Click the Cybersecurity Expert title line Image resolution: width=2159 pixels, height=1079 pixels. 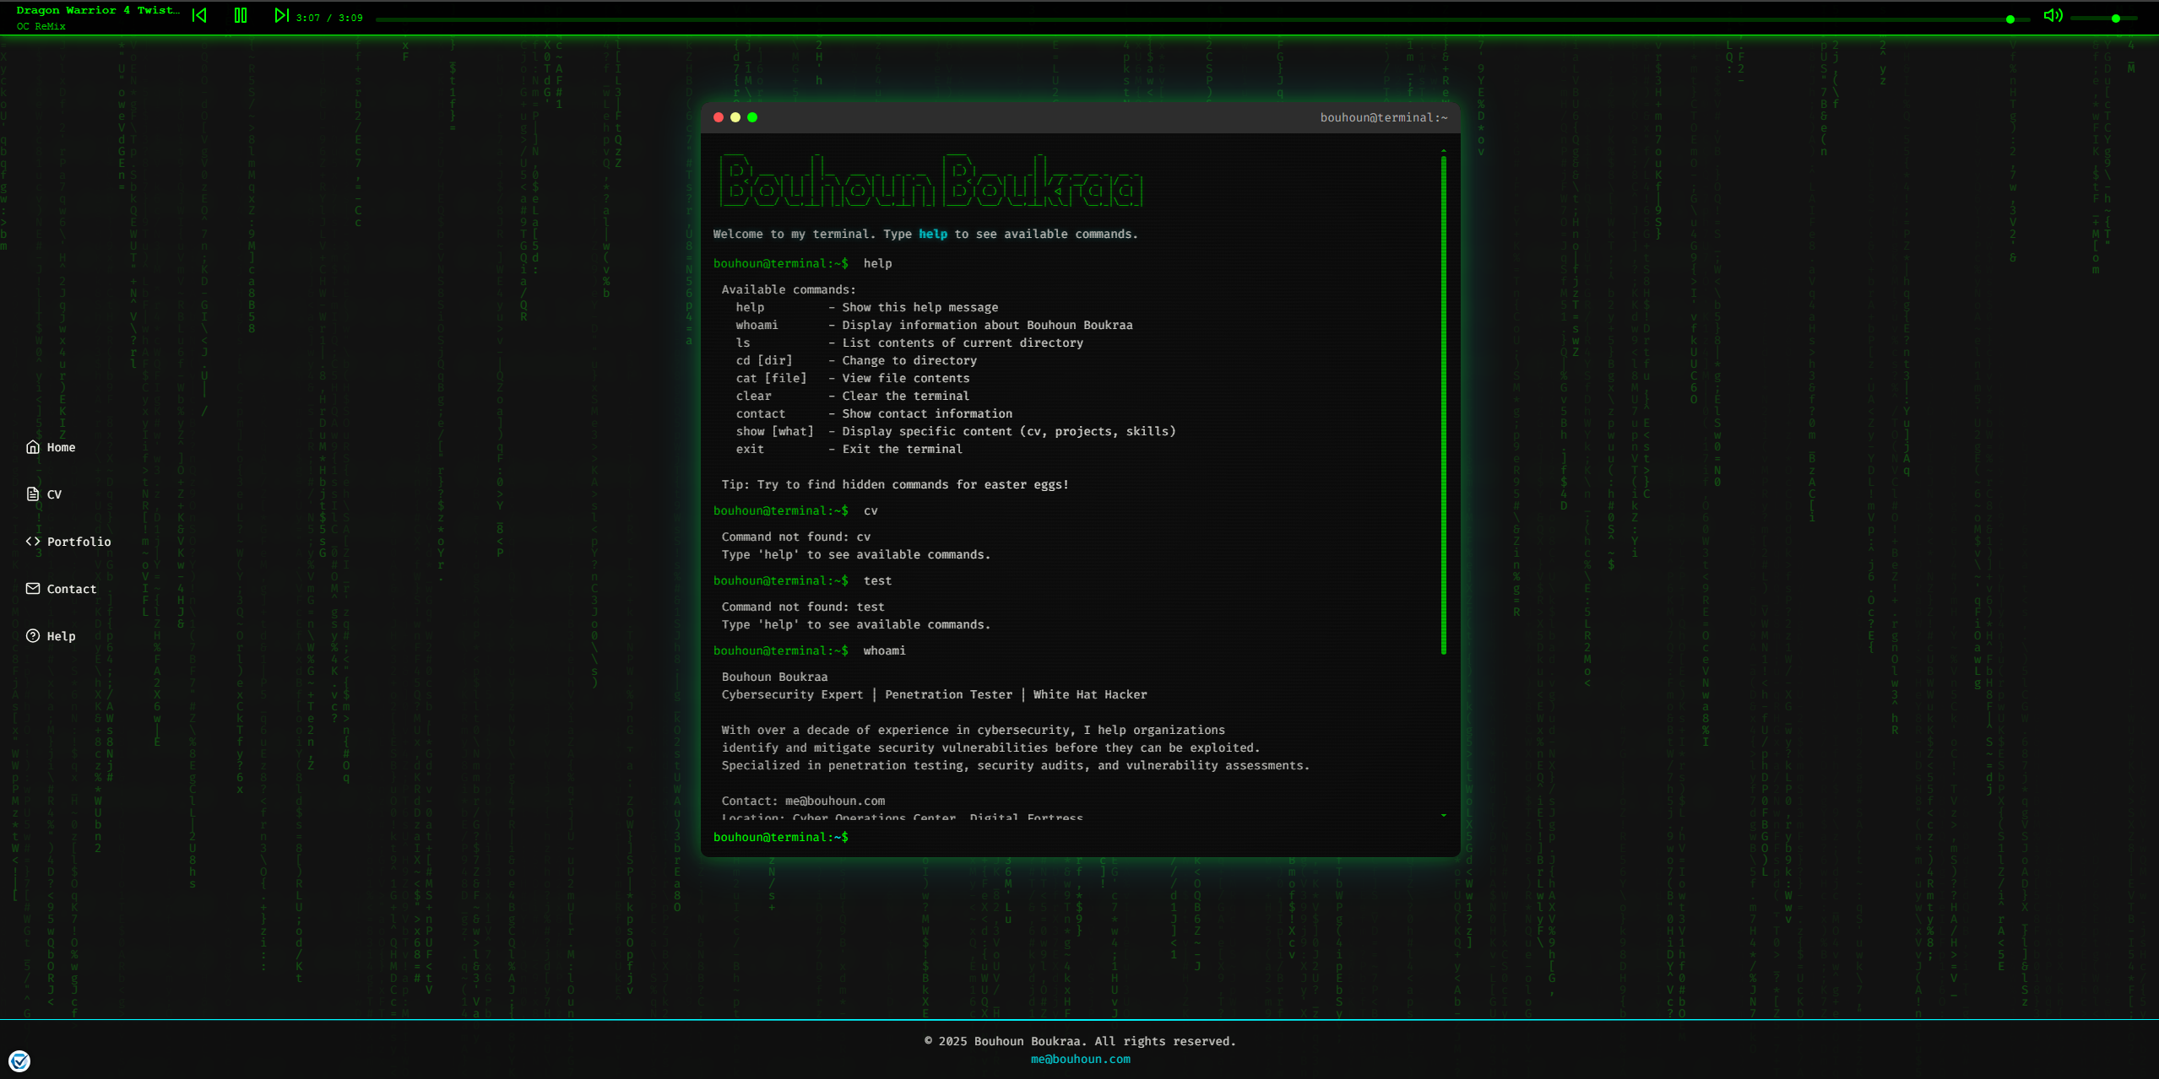pyautogui.click(x=934, y=695)
